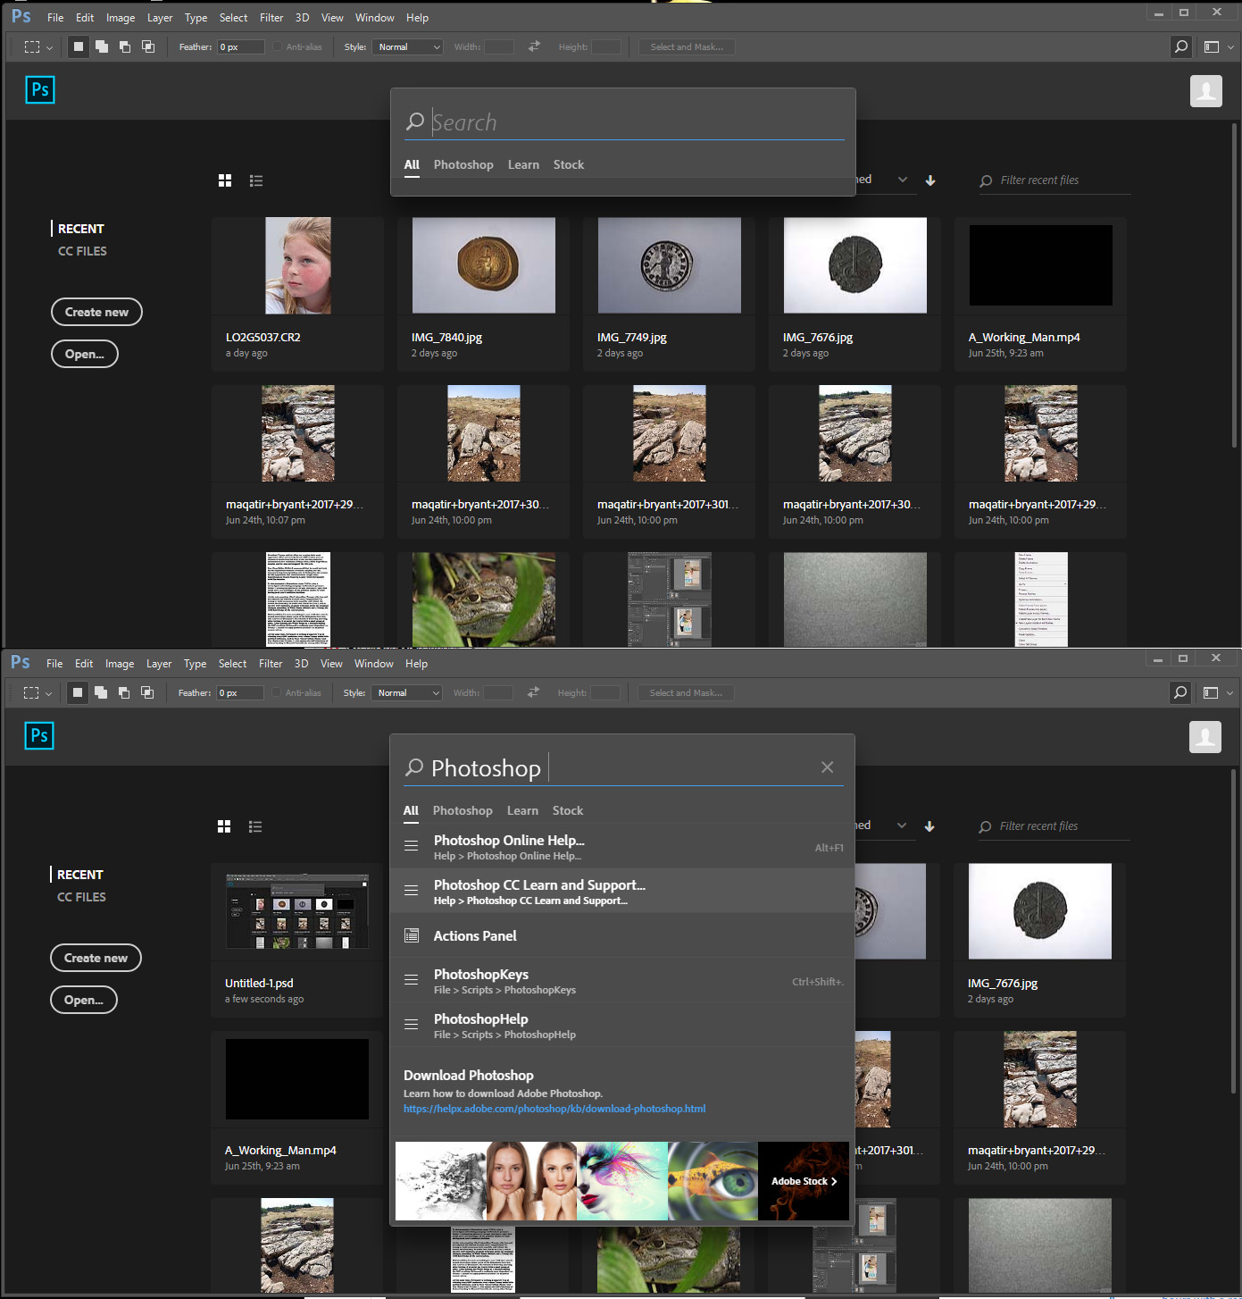Open 3D menu in bottom window
1242x1299 pixels.
click(302, 664)
